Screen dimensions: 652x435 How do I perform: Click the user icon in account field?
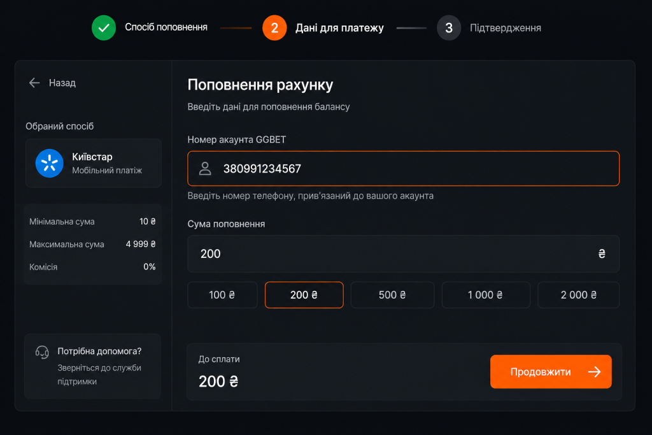pos(205,168)
